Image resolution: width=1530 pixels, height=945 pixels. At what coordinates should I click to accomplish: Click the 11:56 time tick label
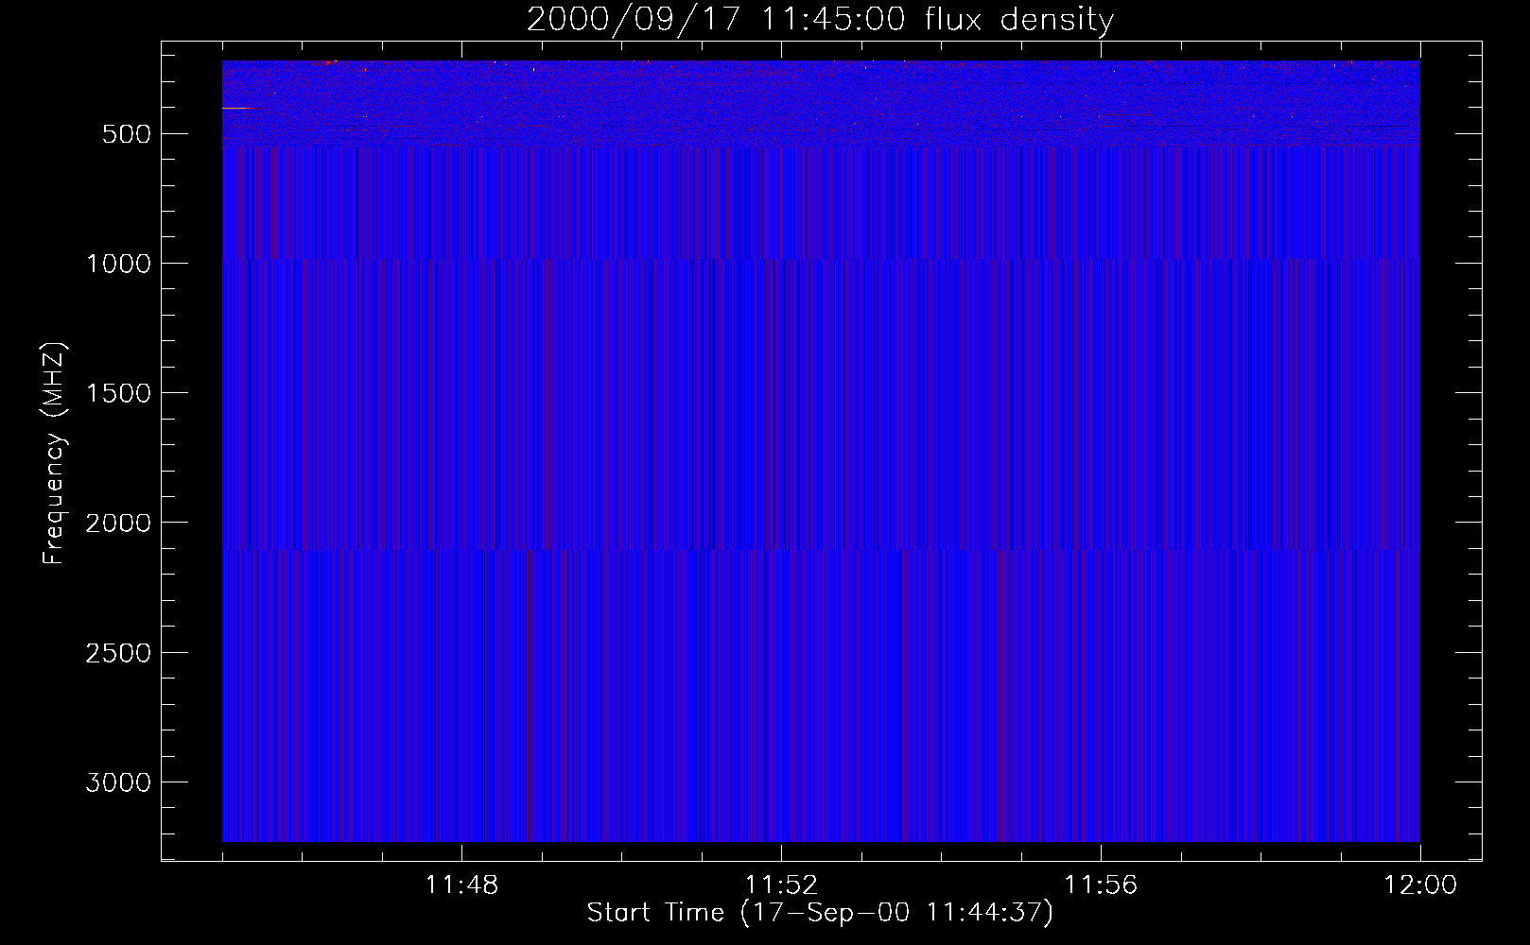(1101, 885)
